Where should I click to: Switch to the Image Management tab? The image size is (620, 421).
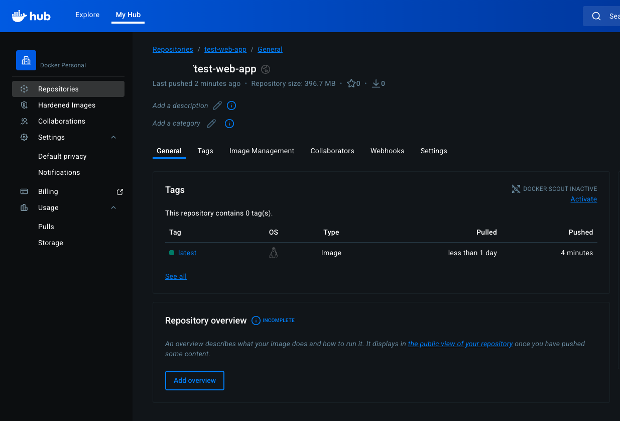pos(262,151)
